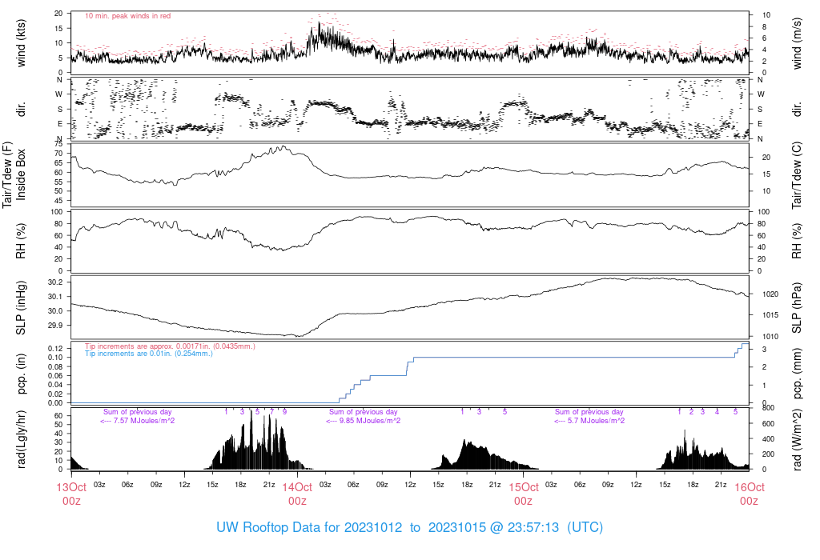Click the "800" radiation tick value

pos(768,408)
